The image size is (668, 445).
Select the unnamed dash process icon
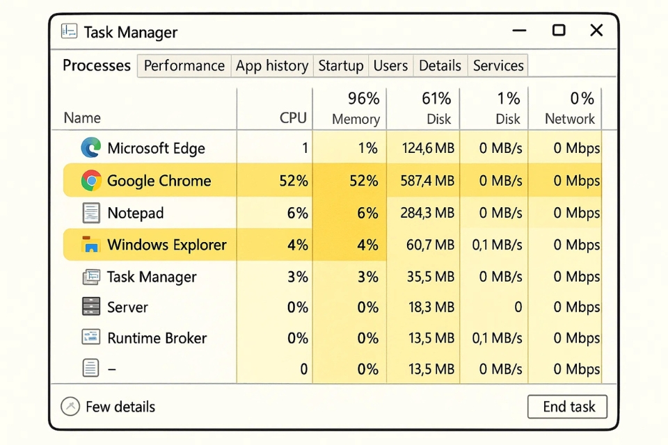click(x=91, y=369)
